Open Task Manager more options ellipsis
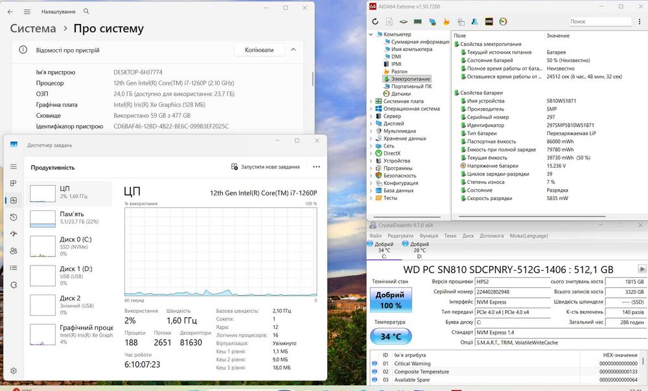The height and width of the screenshot is (391, 648). (317, 167)
